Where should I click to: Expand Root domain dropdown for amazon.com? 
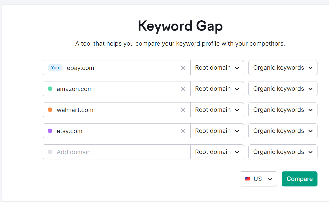[217, 89]
